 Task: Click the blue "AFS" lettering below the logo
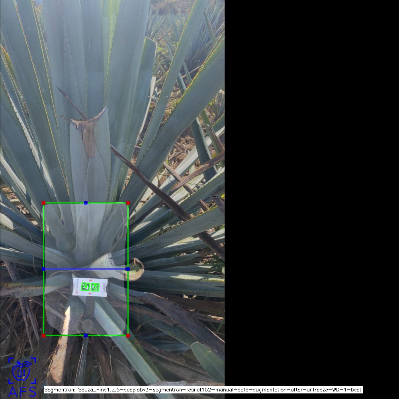(x=22, y=392)
